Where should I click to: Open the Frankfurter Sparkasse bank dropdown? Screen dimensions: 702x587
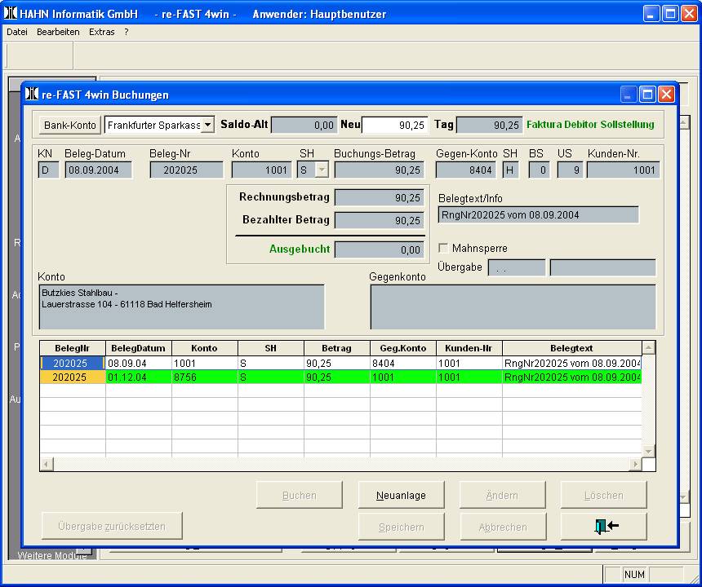(207, 125)
